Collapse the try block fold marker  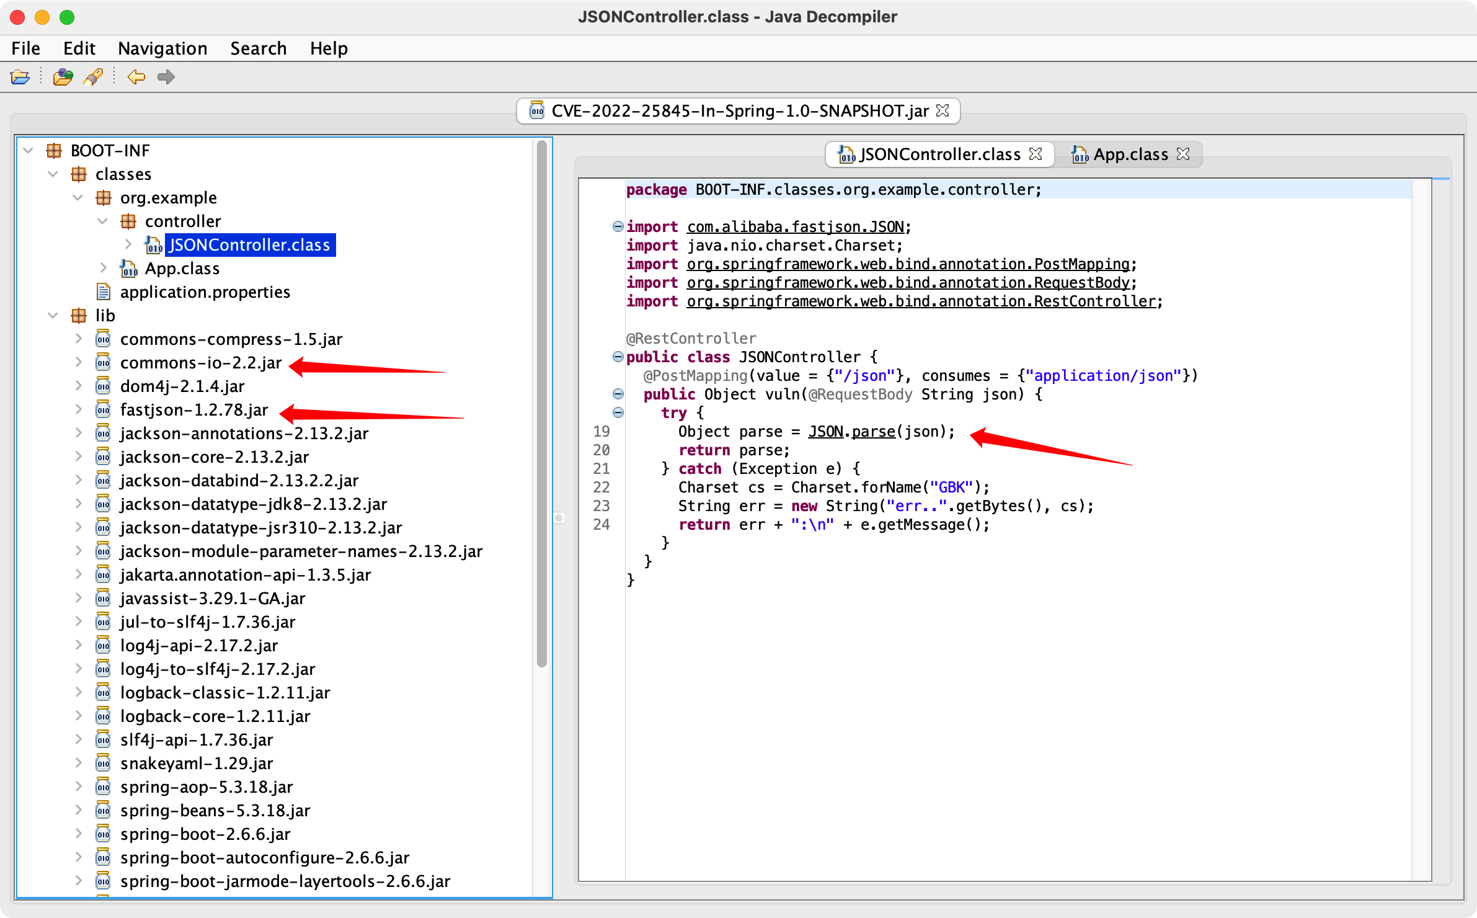[618, 412]
